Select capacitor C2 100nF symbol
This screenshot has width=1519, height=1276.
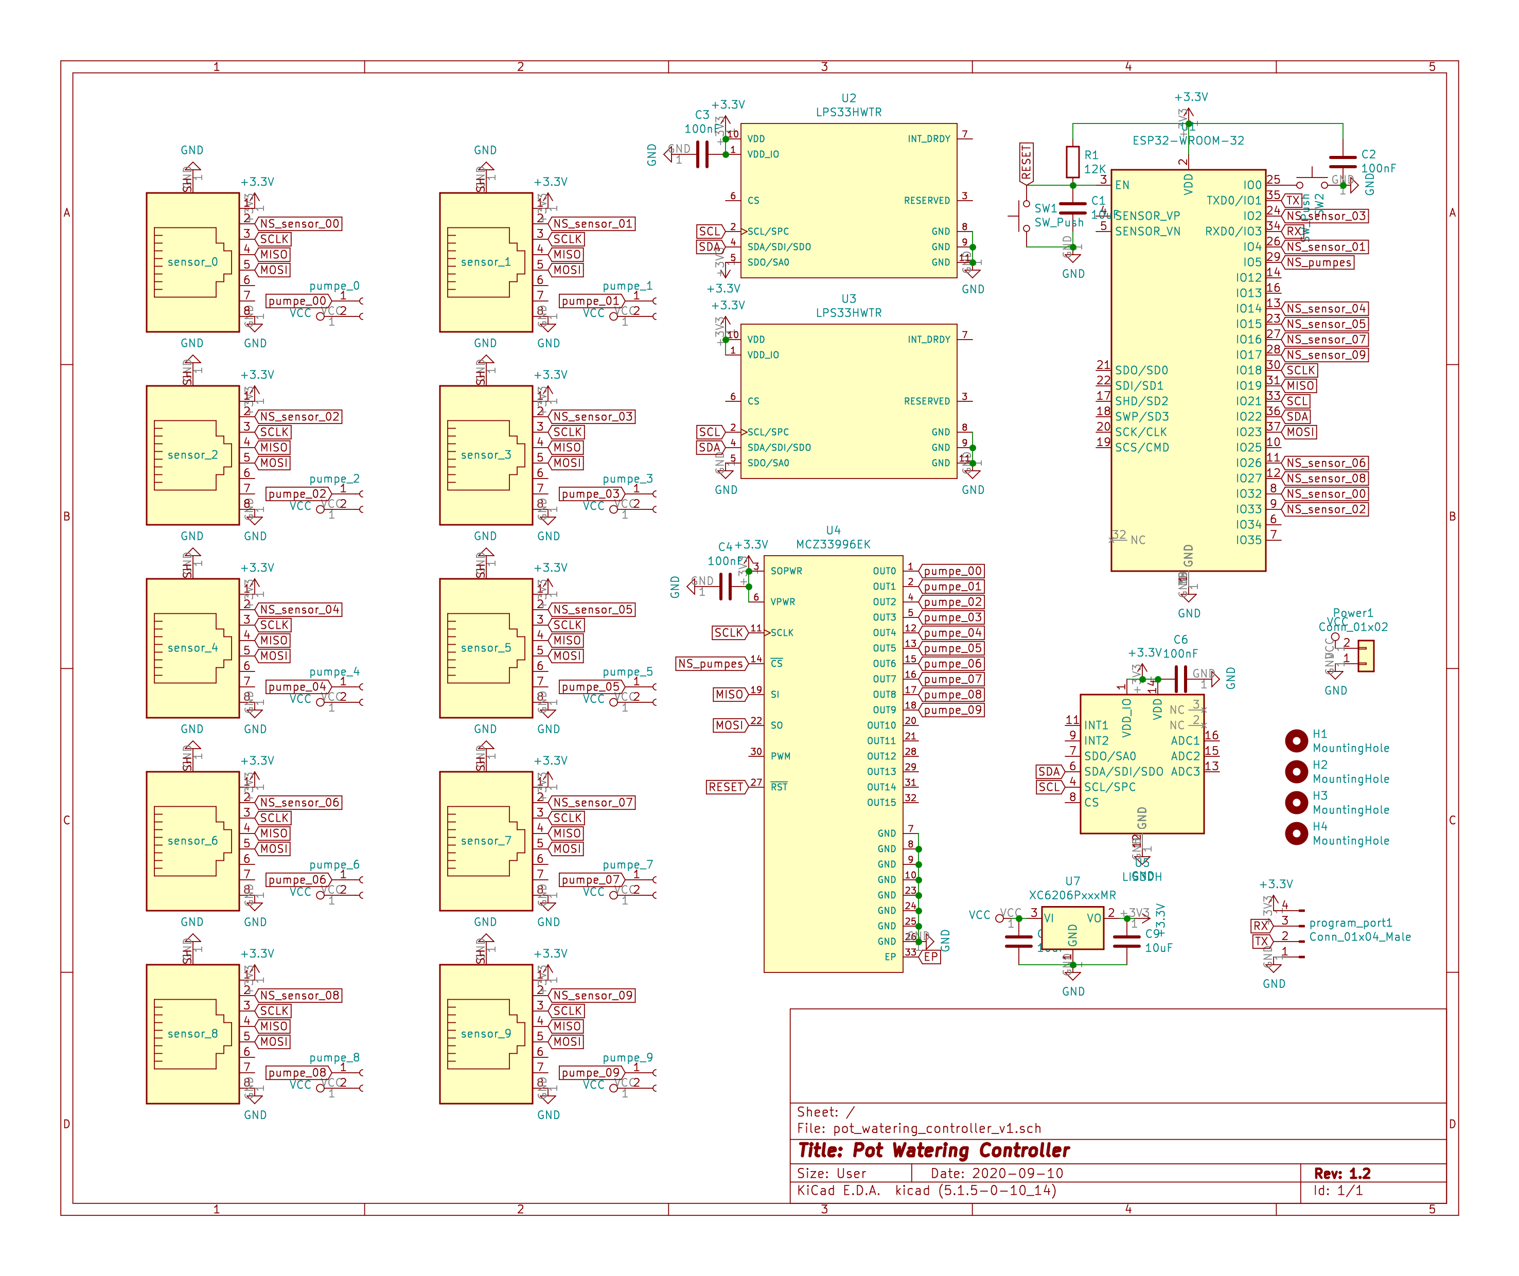tap(1343, 162)
